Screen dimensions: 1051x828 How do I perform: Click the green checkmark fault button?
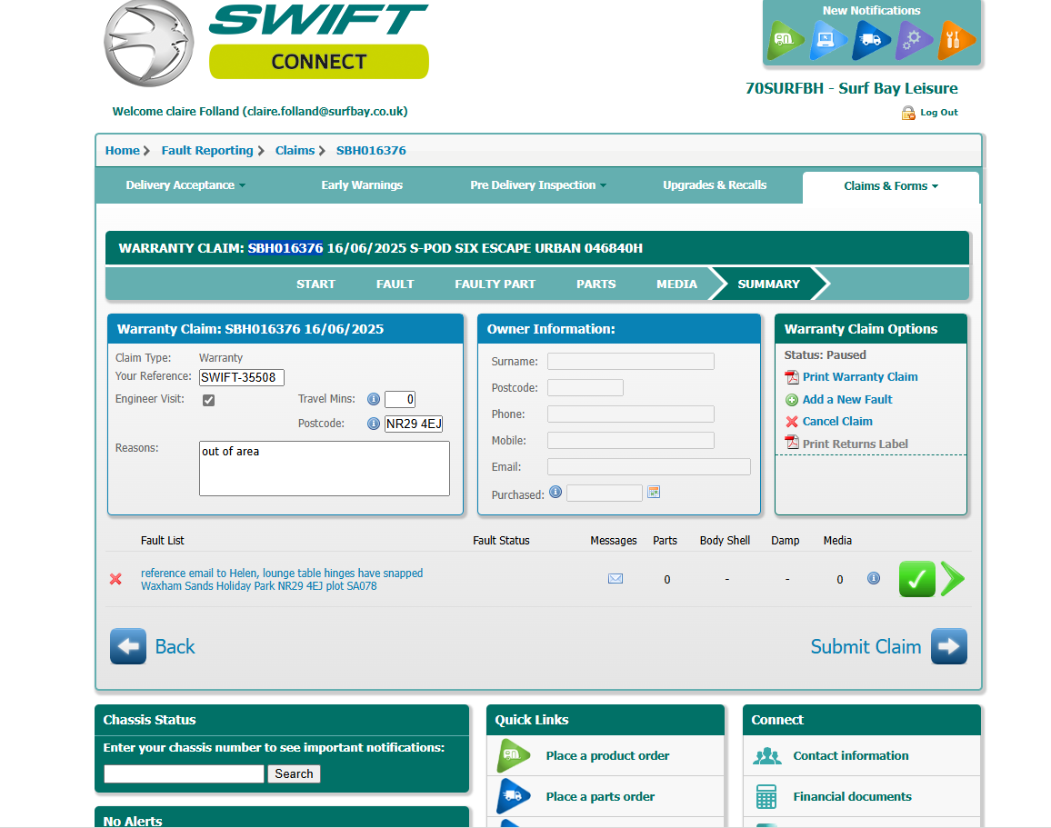(916, 579)
